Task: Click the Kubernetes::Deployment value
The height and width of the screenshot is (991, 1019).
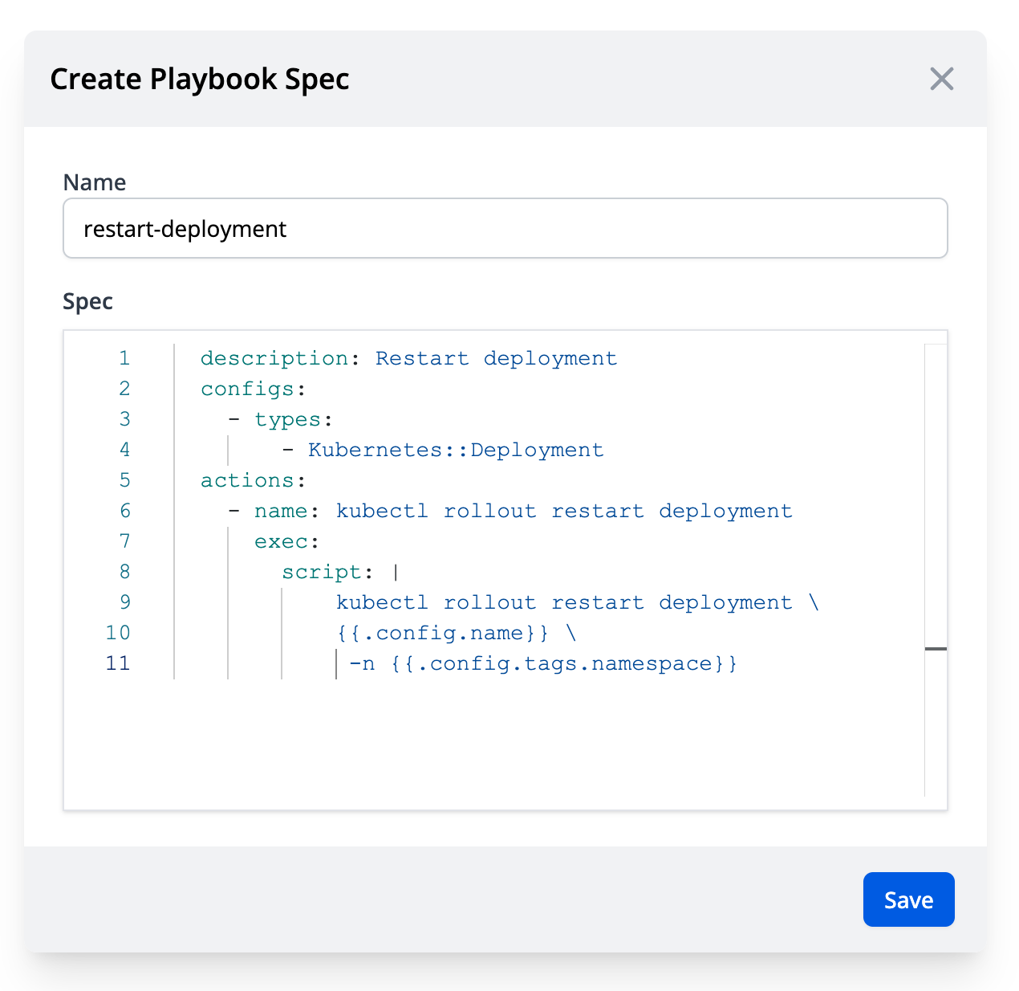Action: 455,450
